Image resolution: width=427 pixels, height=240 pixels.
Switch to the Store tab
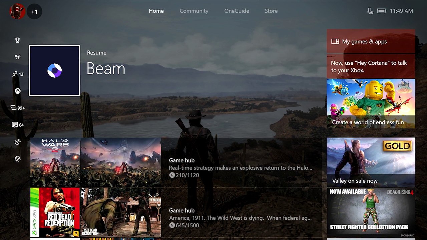(271, 11)
